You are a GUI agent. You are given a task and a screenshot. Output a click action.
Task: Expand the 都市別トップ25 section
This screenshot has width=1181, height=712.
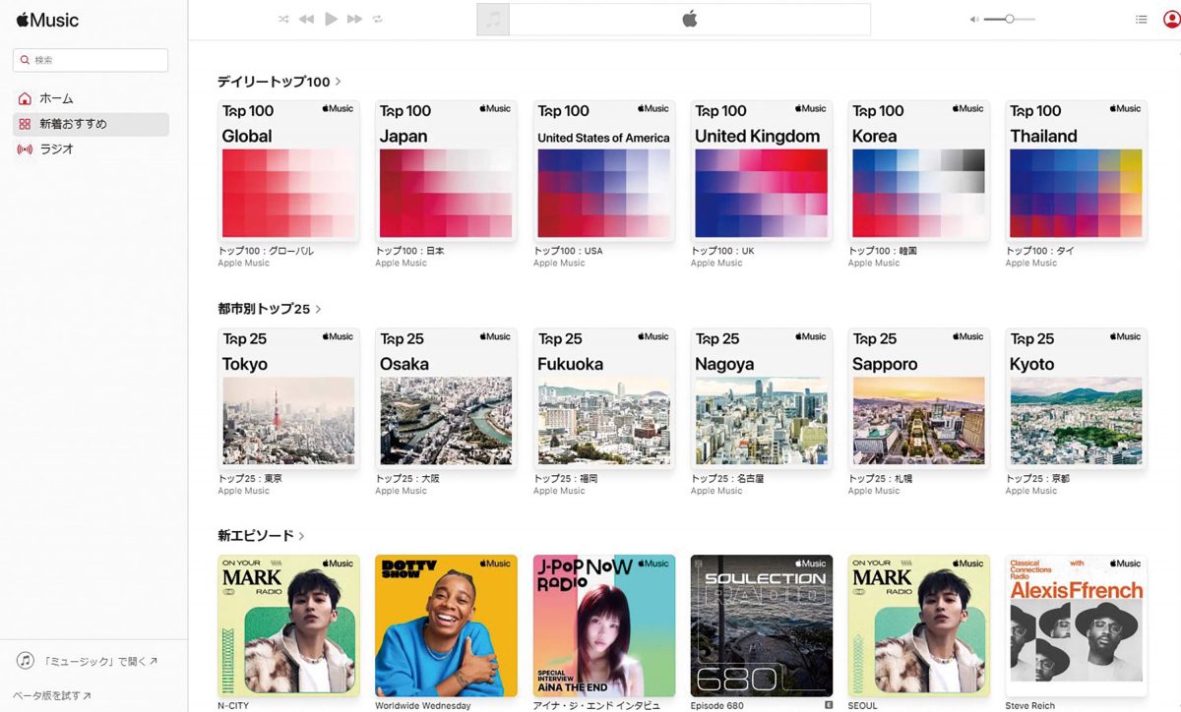point(270,309)
